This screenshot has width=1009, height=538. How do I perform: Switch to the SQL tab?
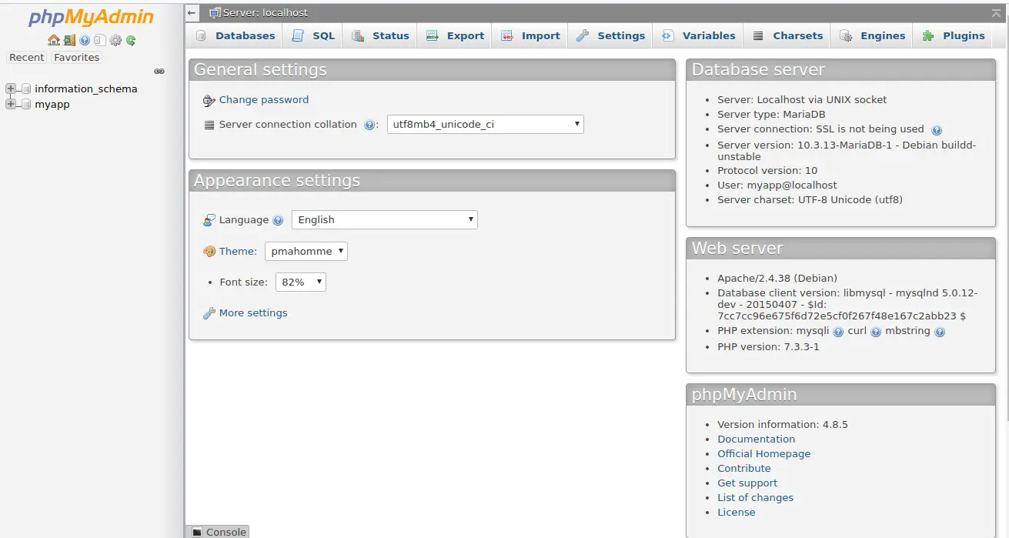click(313, 35)
